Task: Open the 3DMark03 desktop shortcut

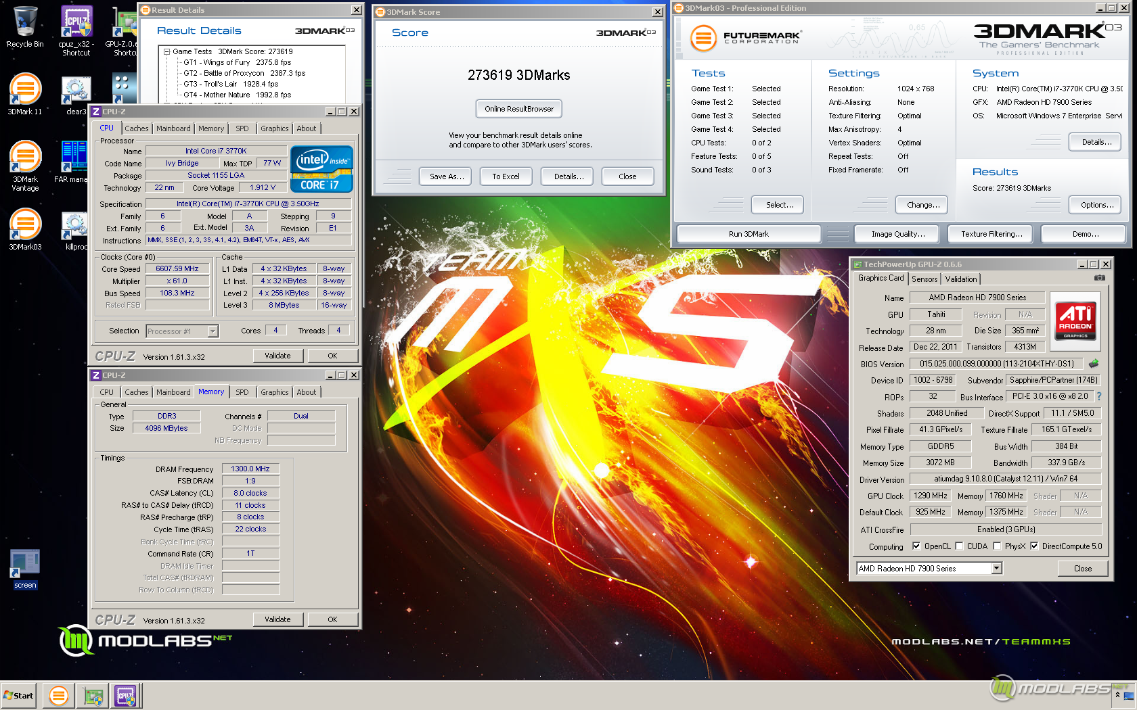Action: click(x=25, y=230)
